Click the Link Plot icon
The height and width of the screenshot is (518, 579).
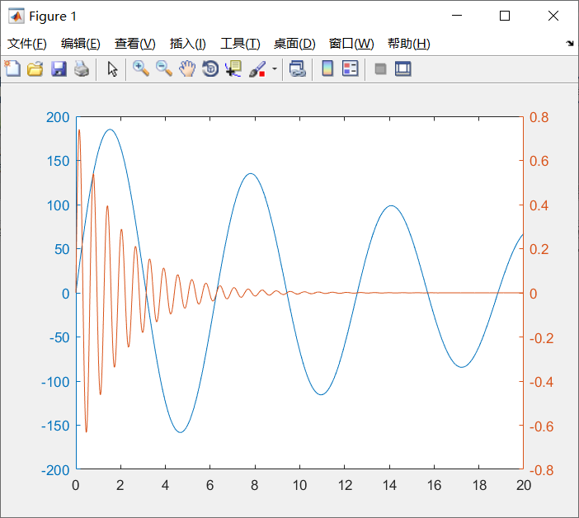point(298,68)
